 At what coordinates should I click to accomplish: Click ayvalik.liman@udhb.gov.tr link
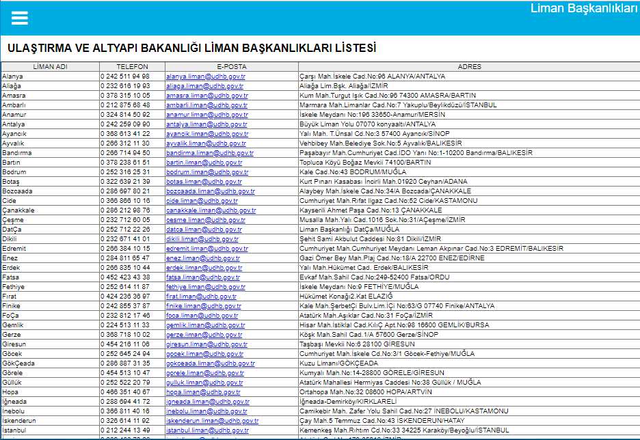[206, 143]
